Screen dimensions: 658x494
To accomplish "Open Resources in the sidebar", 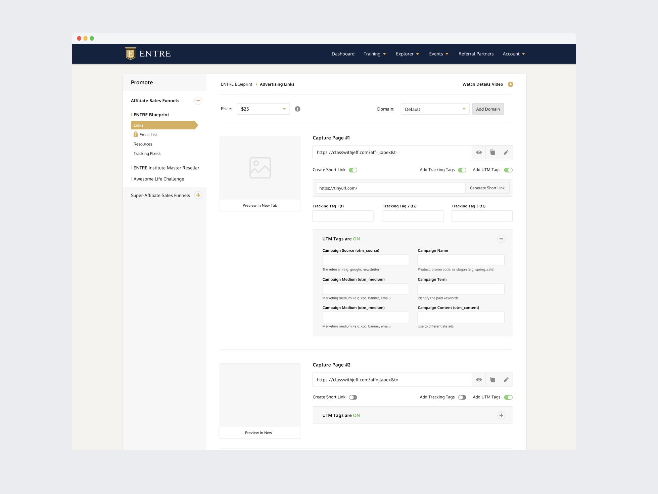I will click(143, 144).
